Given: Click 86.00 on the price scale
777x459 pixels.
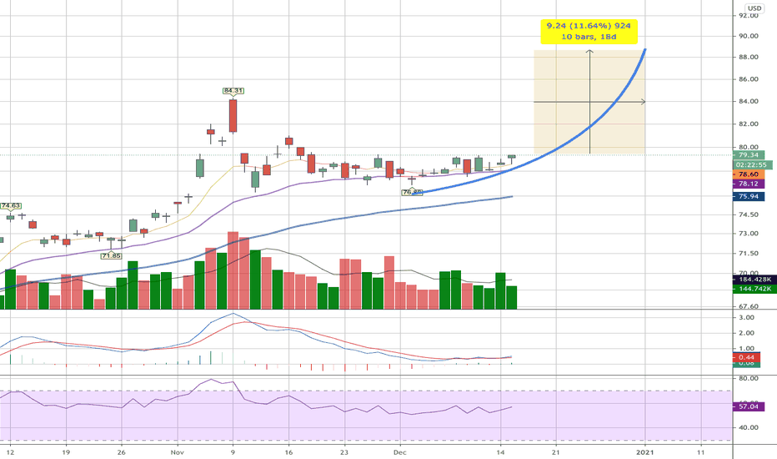Looking at the screenshot, I should [749, 79].
